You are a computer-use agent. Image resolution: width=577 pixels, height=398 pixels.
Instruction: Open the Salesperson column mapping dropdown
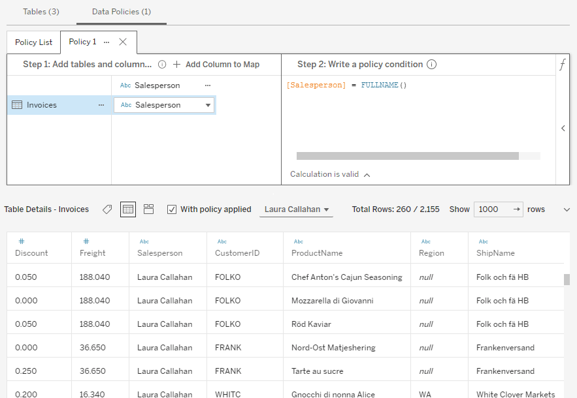(164, 105)
